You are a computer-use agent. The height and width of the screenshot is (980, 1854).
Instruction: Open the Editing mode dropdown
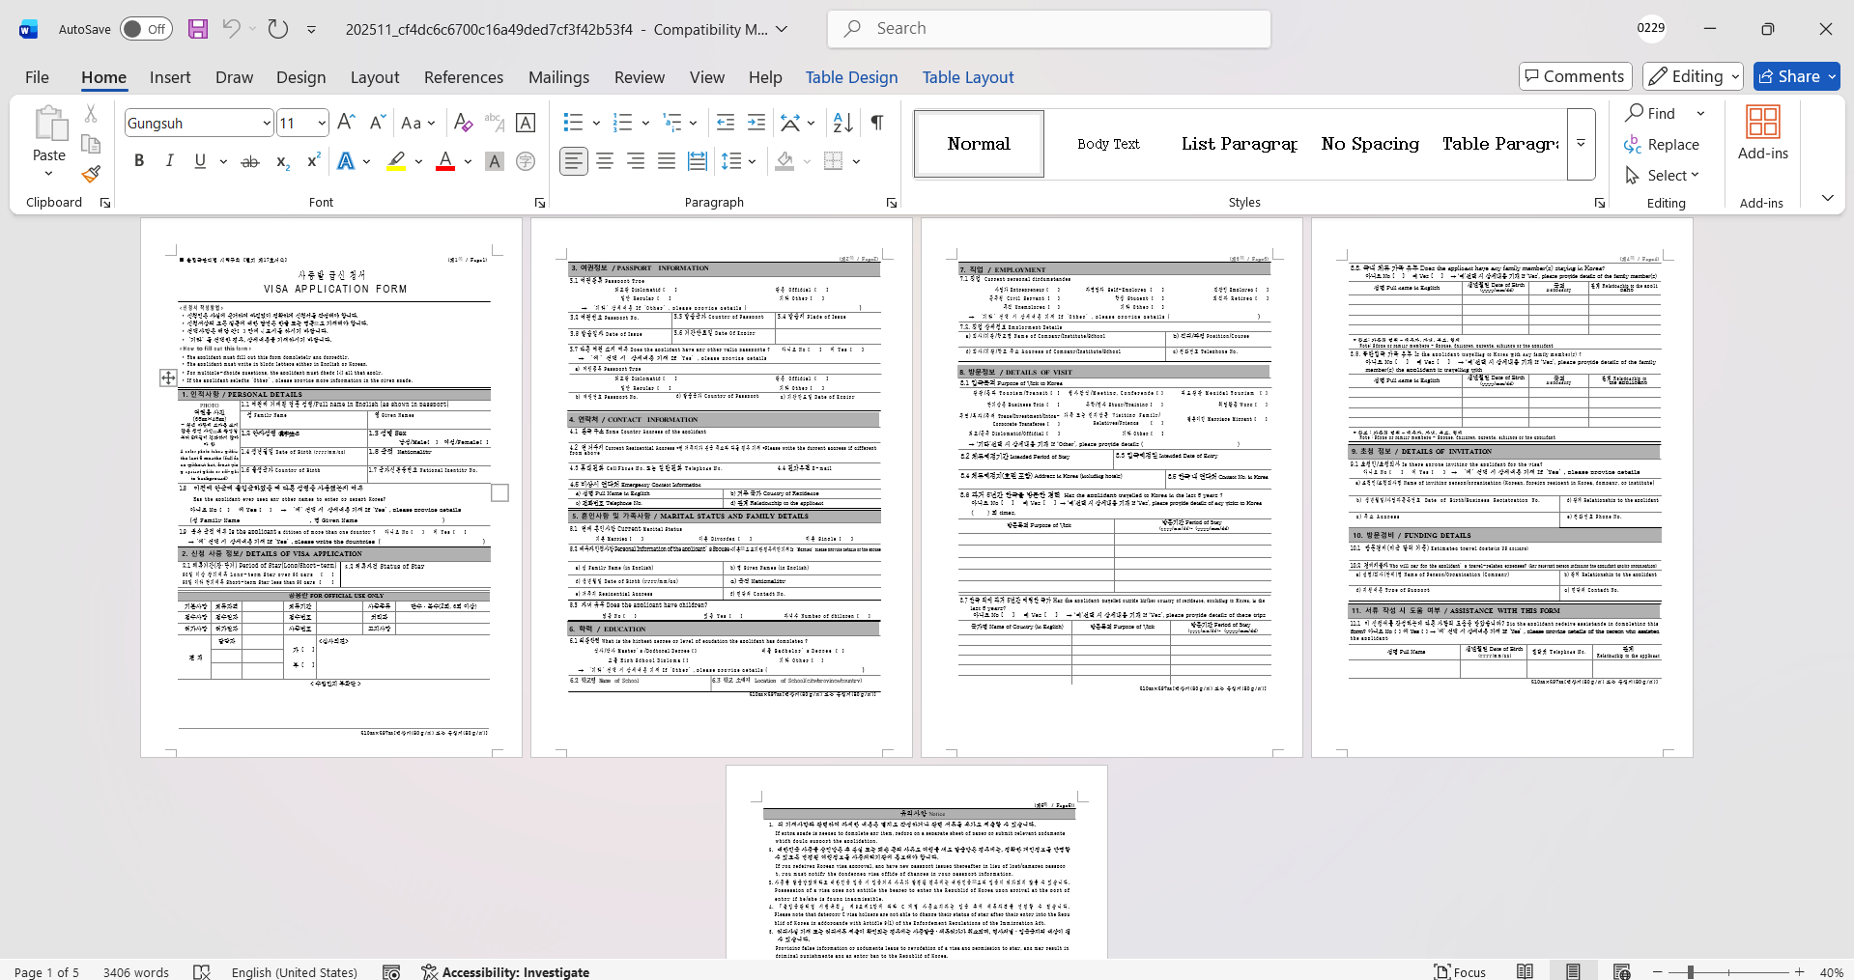[x=1694, y=76]
